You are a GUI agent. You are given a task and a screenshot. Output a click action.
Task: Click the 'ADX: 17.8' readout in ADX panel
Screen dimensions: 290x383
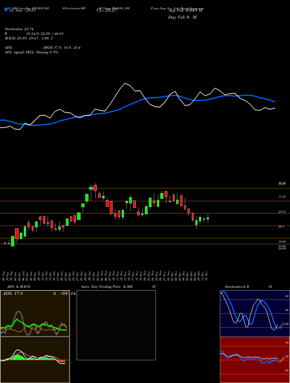(x=12, y=294)
